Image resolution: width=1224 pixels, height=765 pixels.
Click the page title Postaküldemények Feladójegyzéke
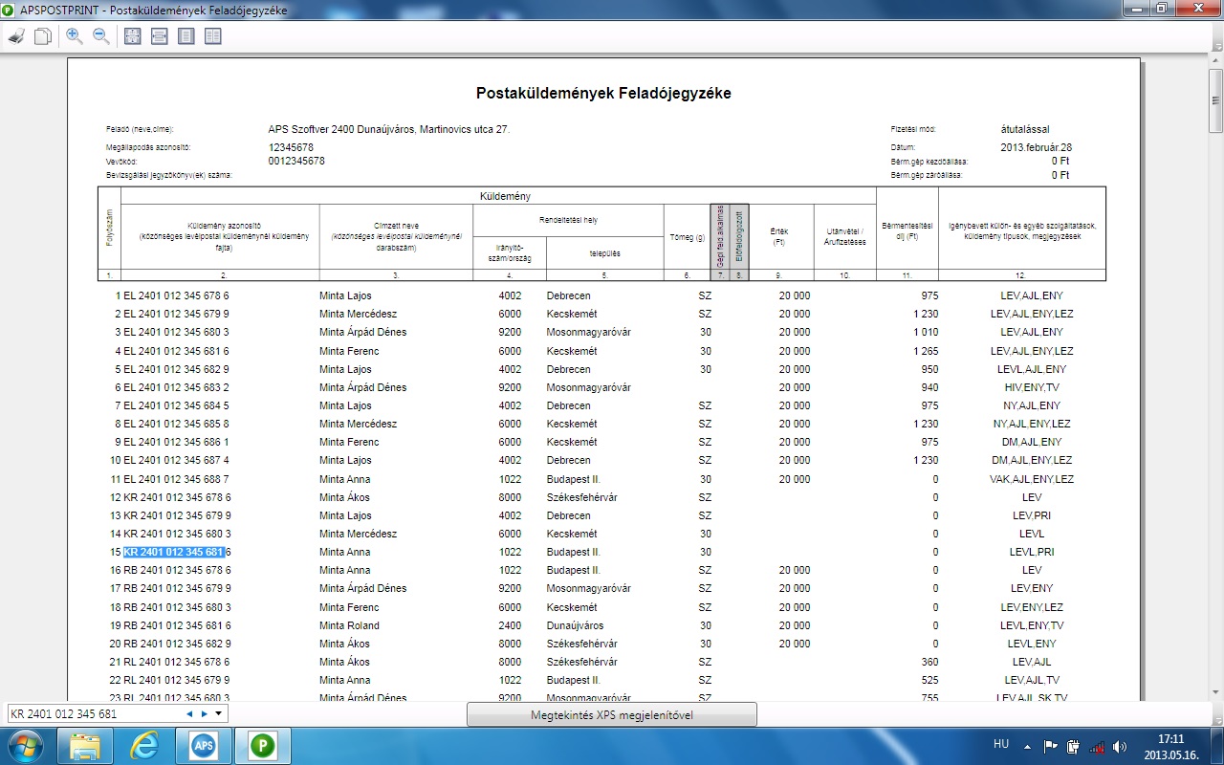coord(603,94)
